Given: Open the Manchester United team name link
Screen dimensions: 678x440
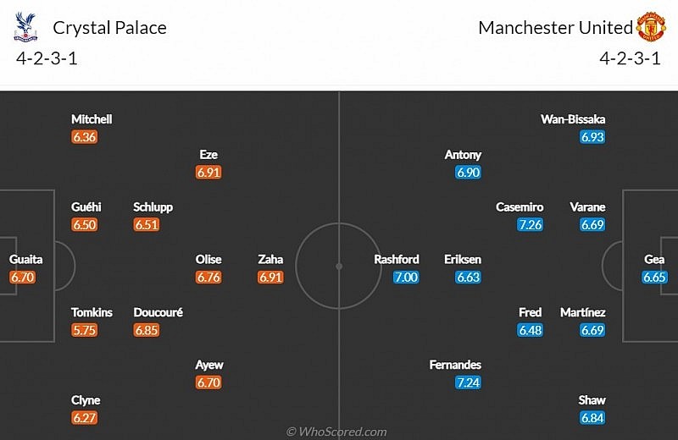Looking at the screenshot, I should [555, 27].
